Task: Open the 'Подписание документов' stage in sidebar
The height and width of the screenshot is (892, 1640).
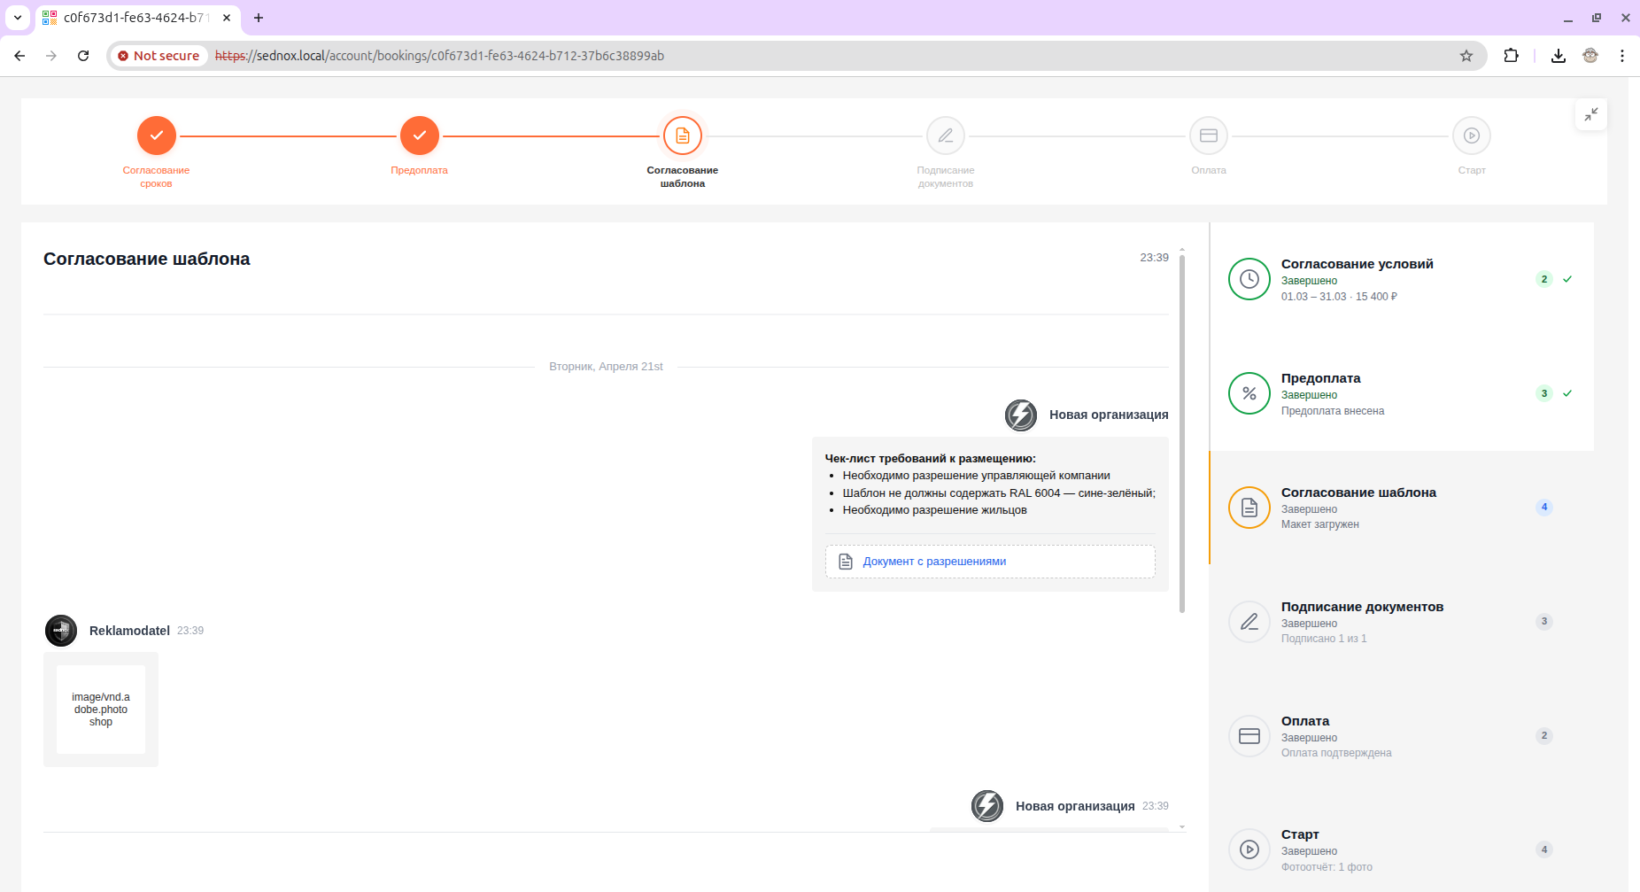Action: click(x=1401, y=622)
